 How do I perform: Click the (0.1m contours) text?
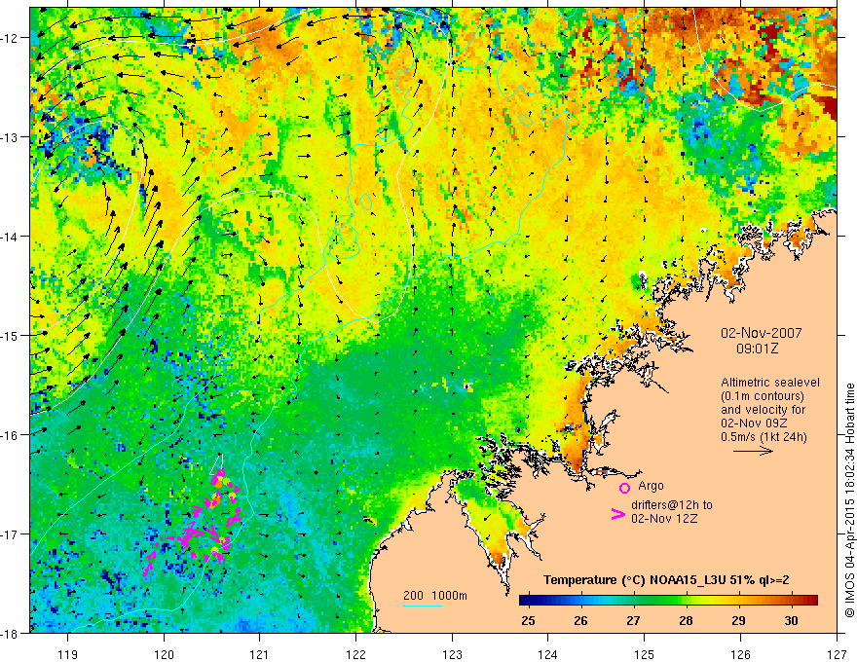click(763, 396)
